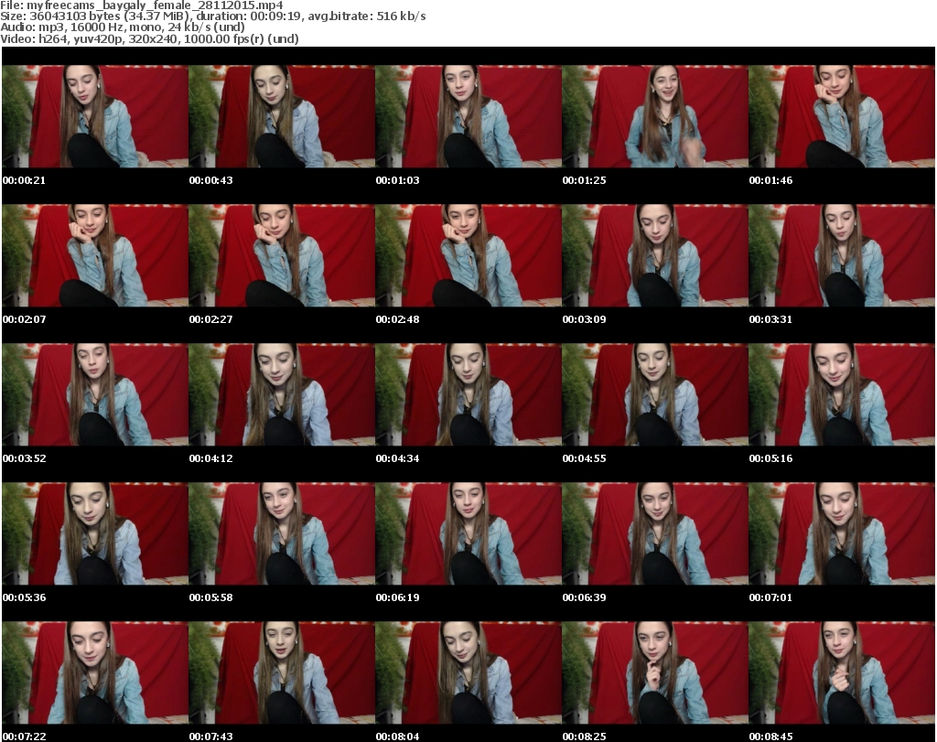Click on the time label 00:07:22
The height and width of the screenshot is (742, 937).
pyautogui.click(x=24, y=737)
